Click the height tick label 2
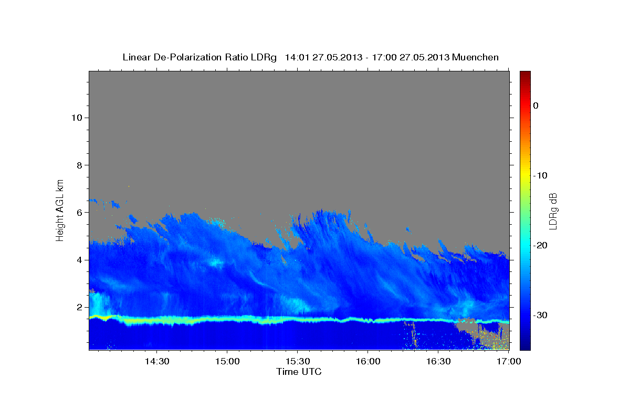The width and height of the screenshot is (630, 420). 80,307
